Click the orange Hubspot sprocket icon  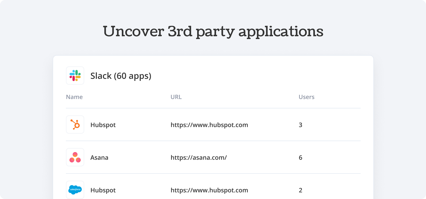(x=75, y=125)
